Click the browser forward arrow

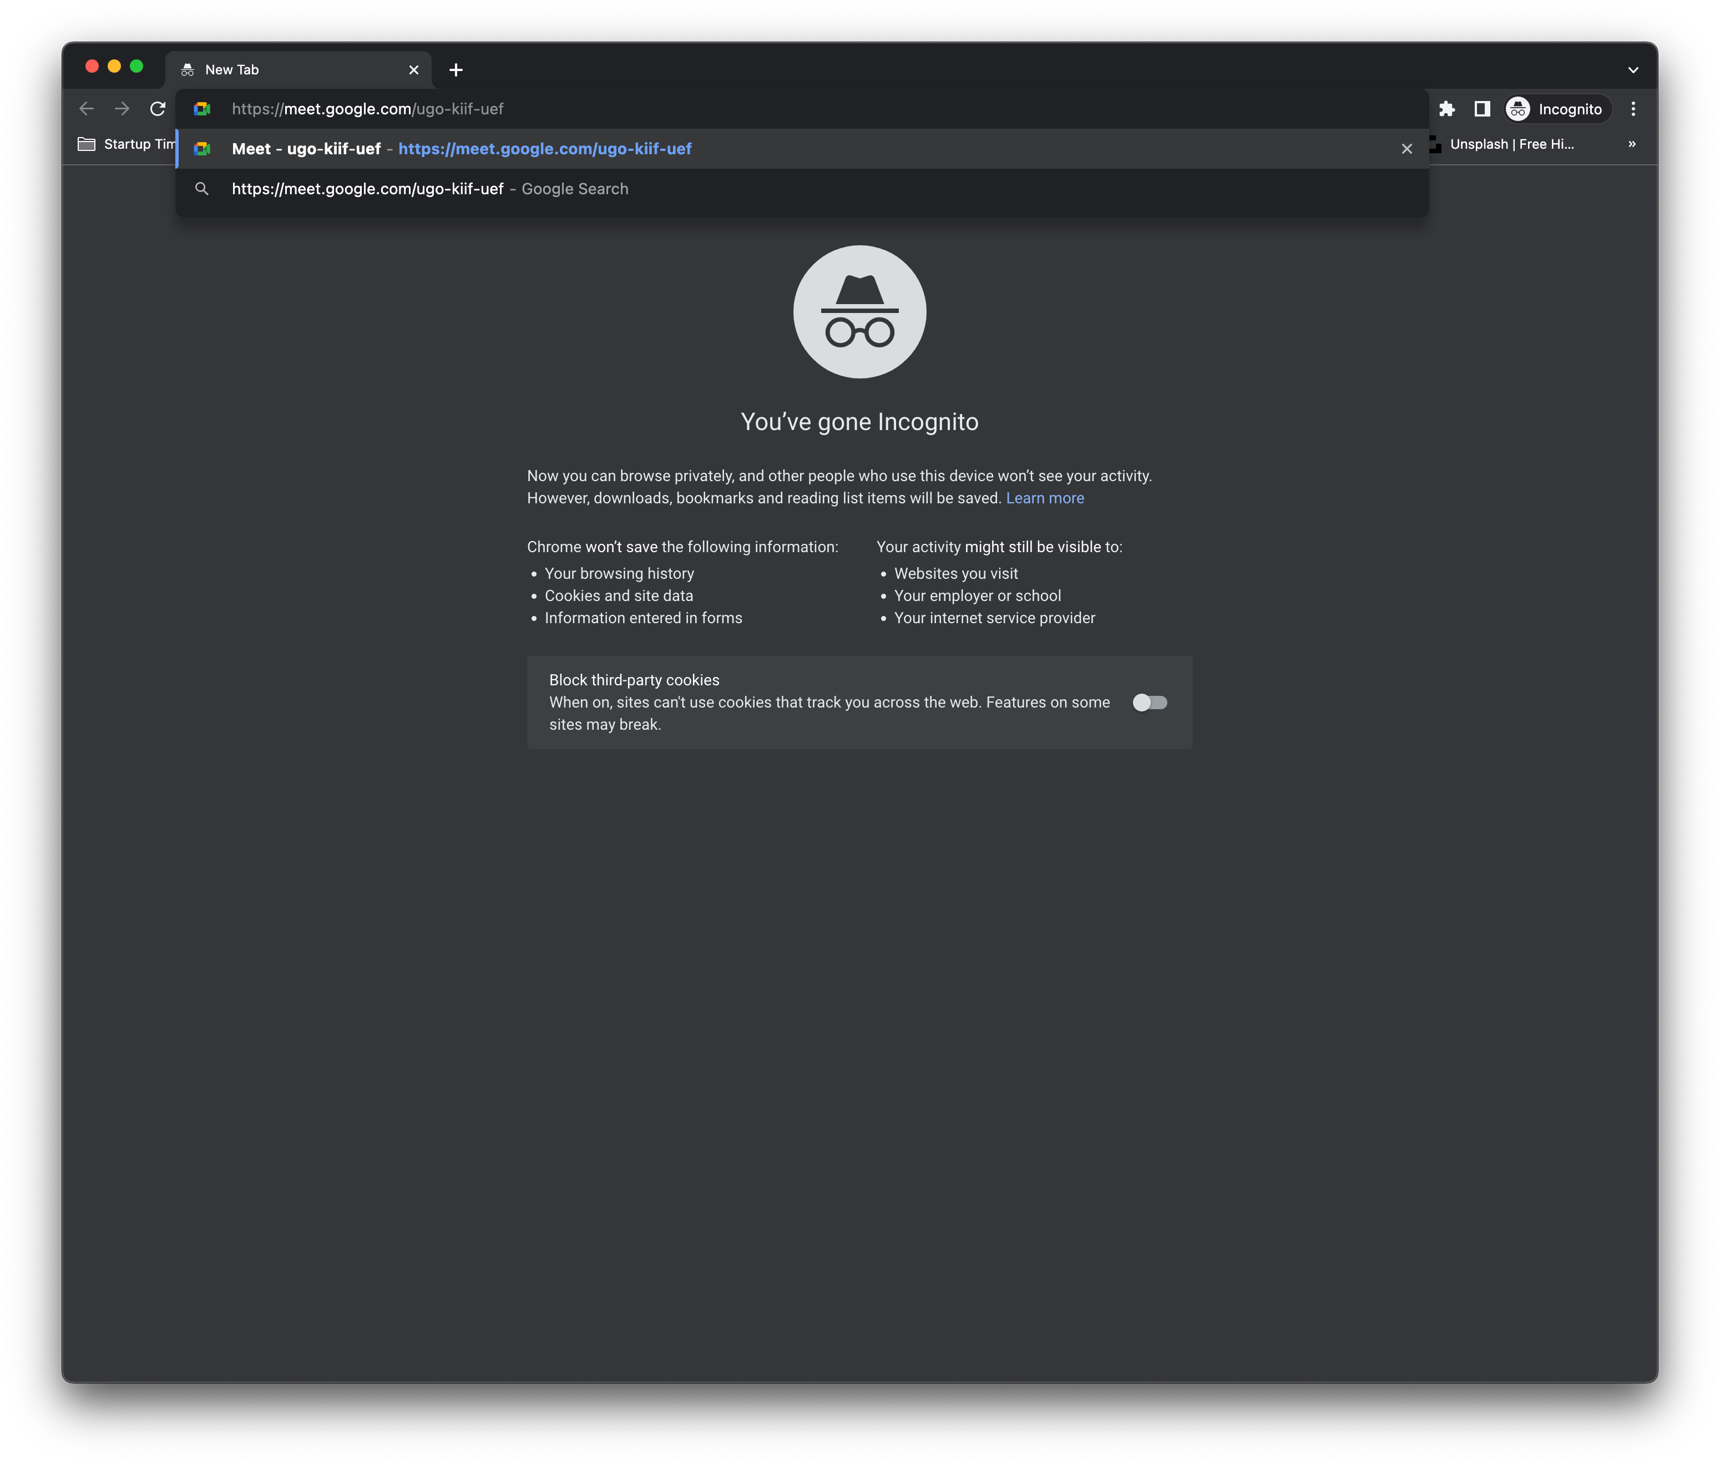click(x=122, y=109)
